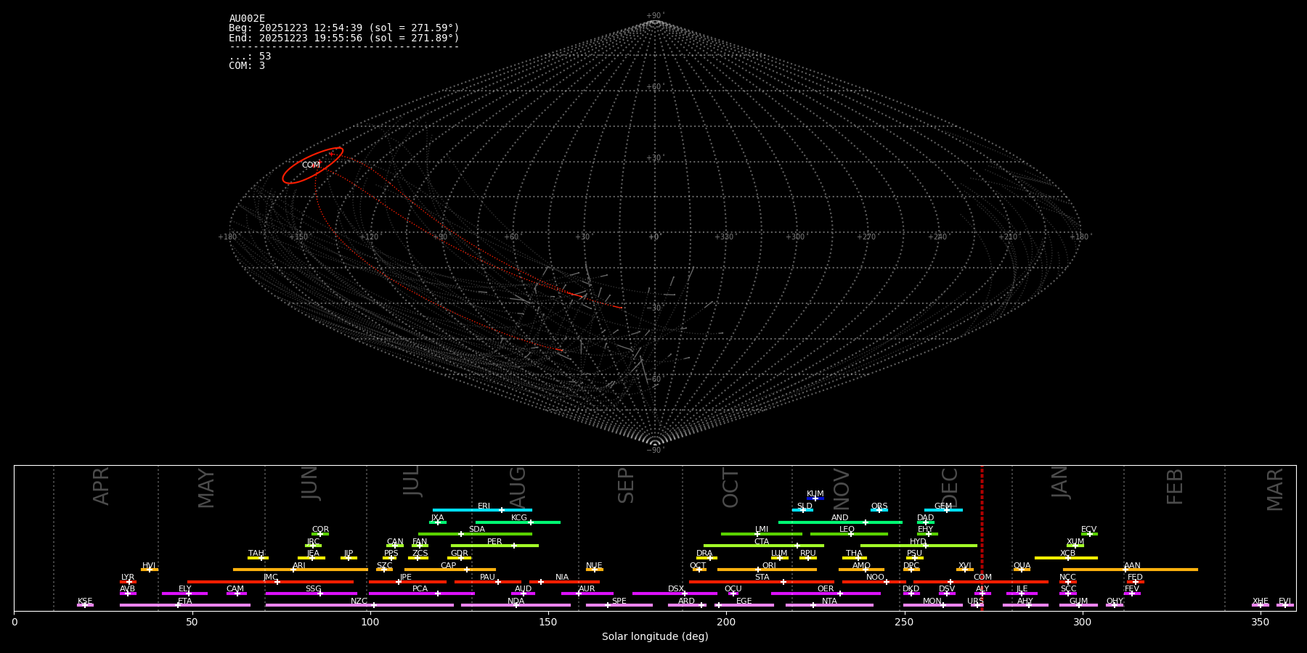Click the NTA shower label
The width and height of the screenshot is (1307, 653).
(x=830, y=601)
